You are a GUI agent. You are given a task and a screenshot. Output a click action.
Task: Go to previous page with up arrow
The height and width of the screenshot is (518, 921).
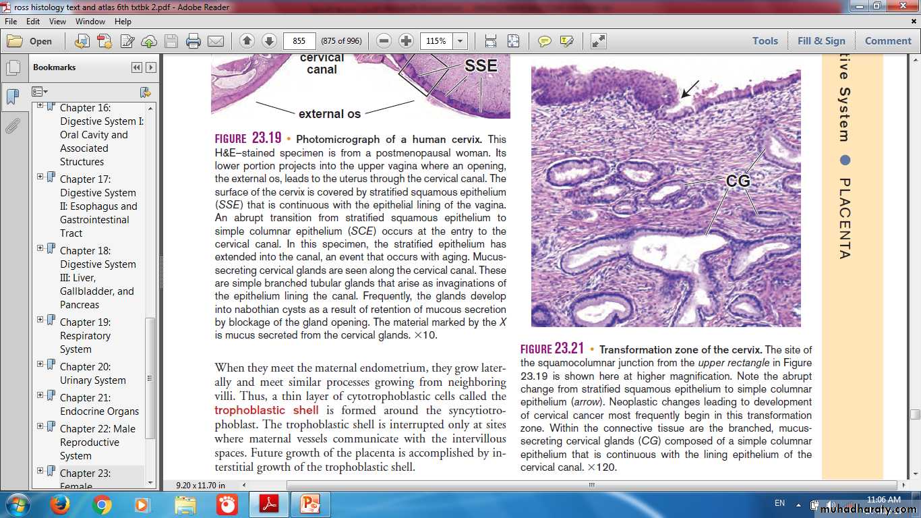pyautogui.click(x=247, y=41)
